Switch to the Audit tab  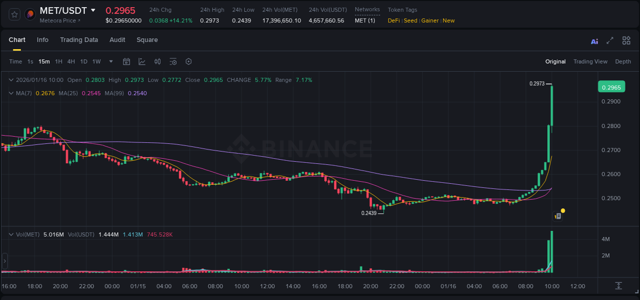pos(117,40)
